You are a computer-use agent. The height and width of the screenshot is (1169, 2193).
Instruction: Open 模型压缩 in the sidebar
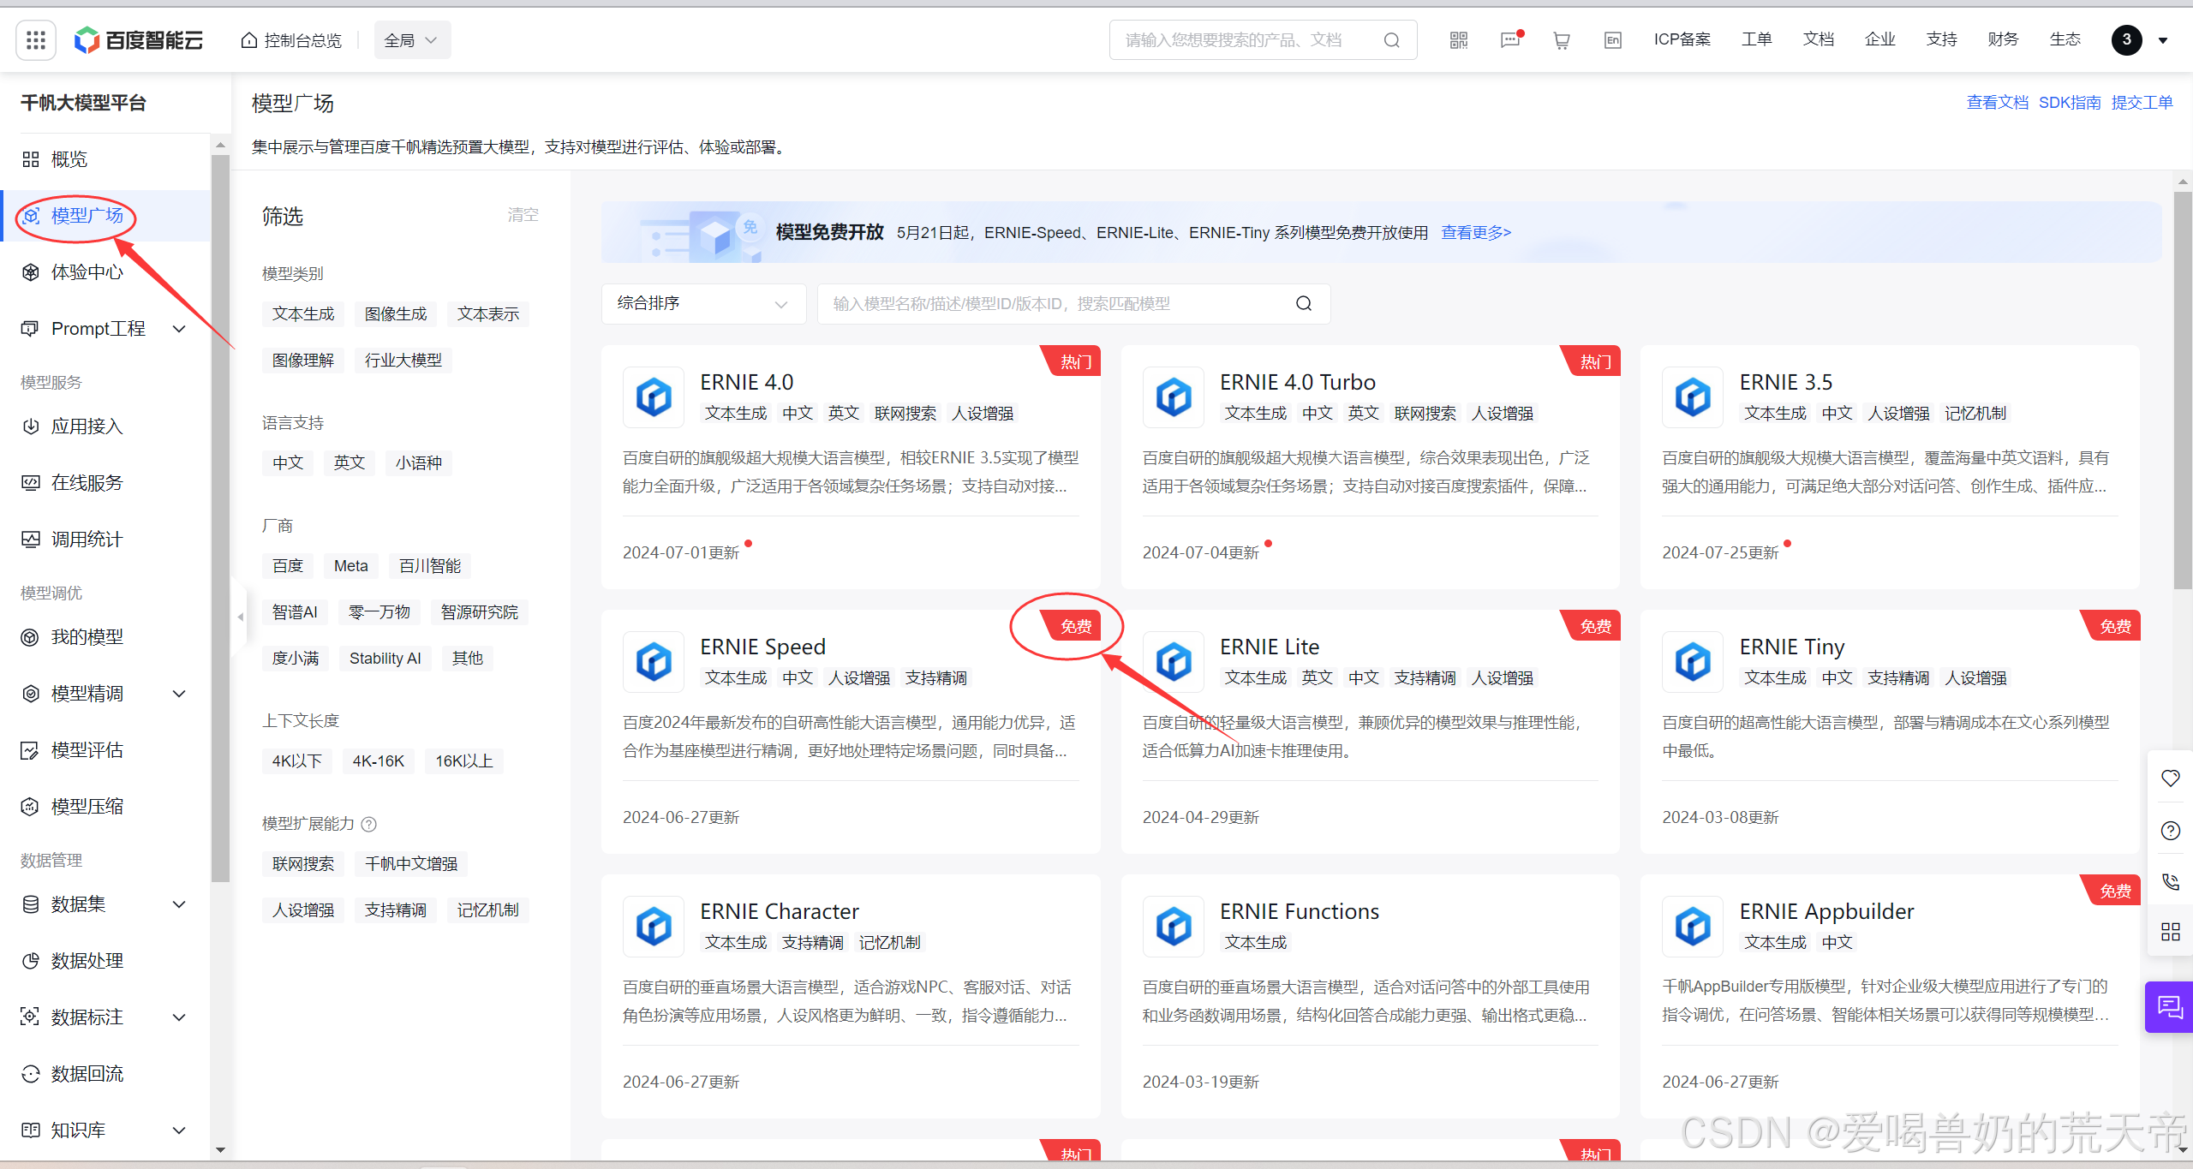87,807
